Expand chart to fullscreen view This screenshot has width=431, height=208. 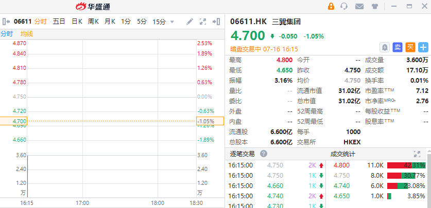click(x=203, y=22)
